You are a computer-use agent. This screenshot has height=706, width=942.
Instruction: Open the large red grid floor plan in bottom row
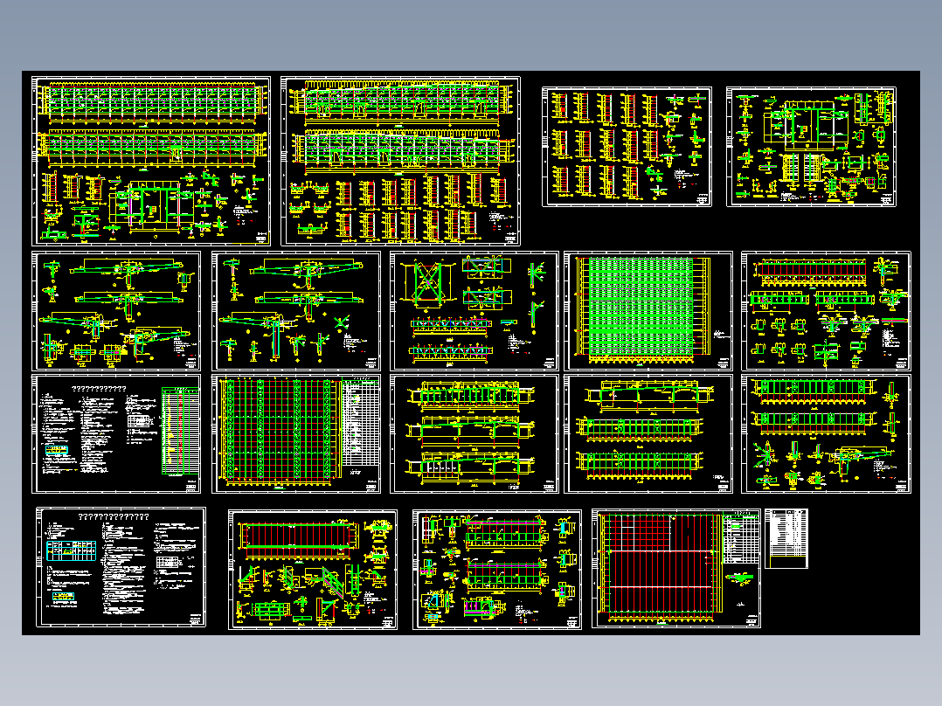[x=676, y=569]
